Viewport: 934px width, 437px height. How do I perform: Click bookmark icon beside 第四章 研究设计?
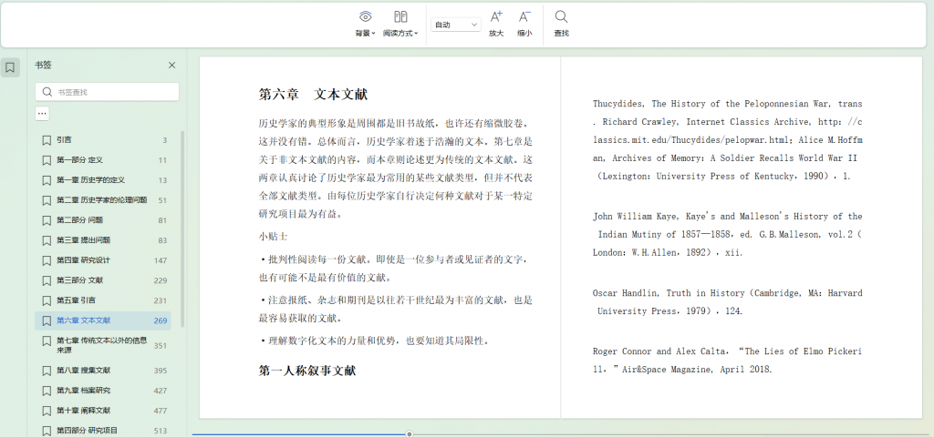(x=47, y=260)
